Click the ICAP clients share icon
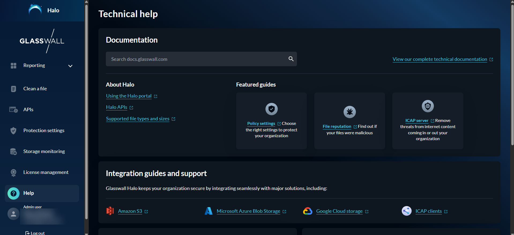Viewport: 514px width, 235px height. coord(407,211)
